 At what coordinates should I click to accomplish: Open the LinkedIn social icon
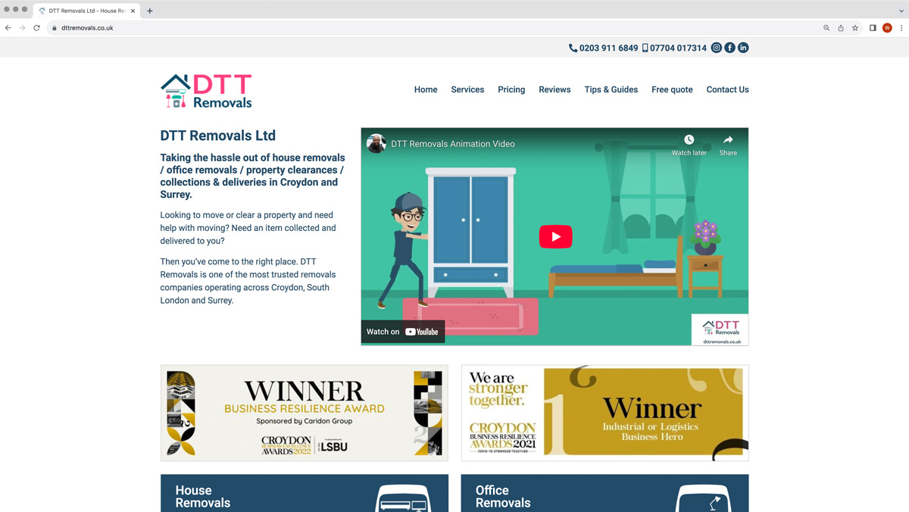743,48
